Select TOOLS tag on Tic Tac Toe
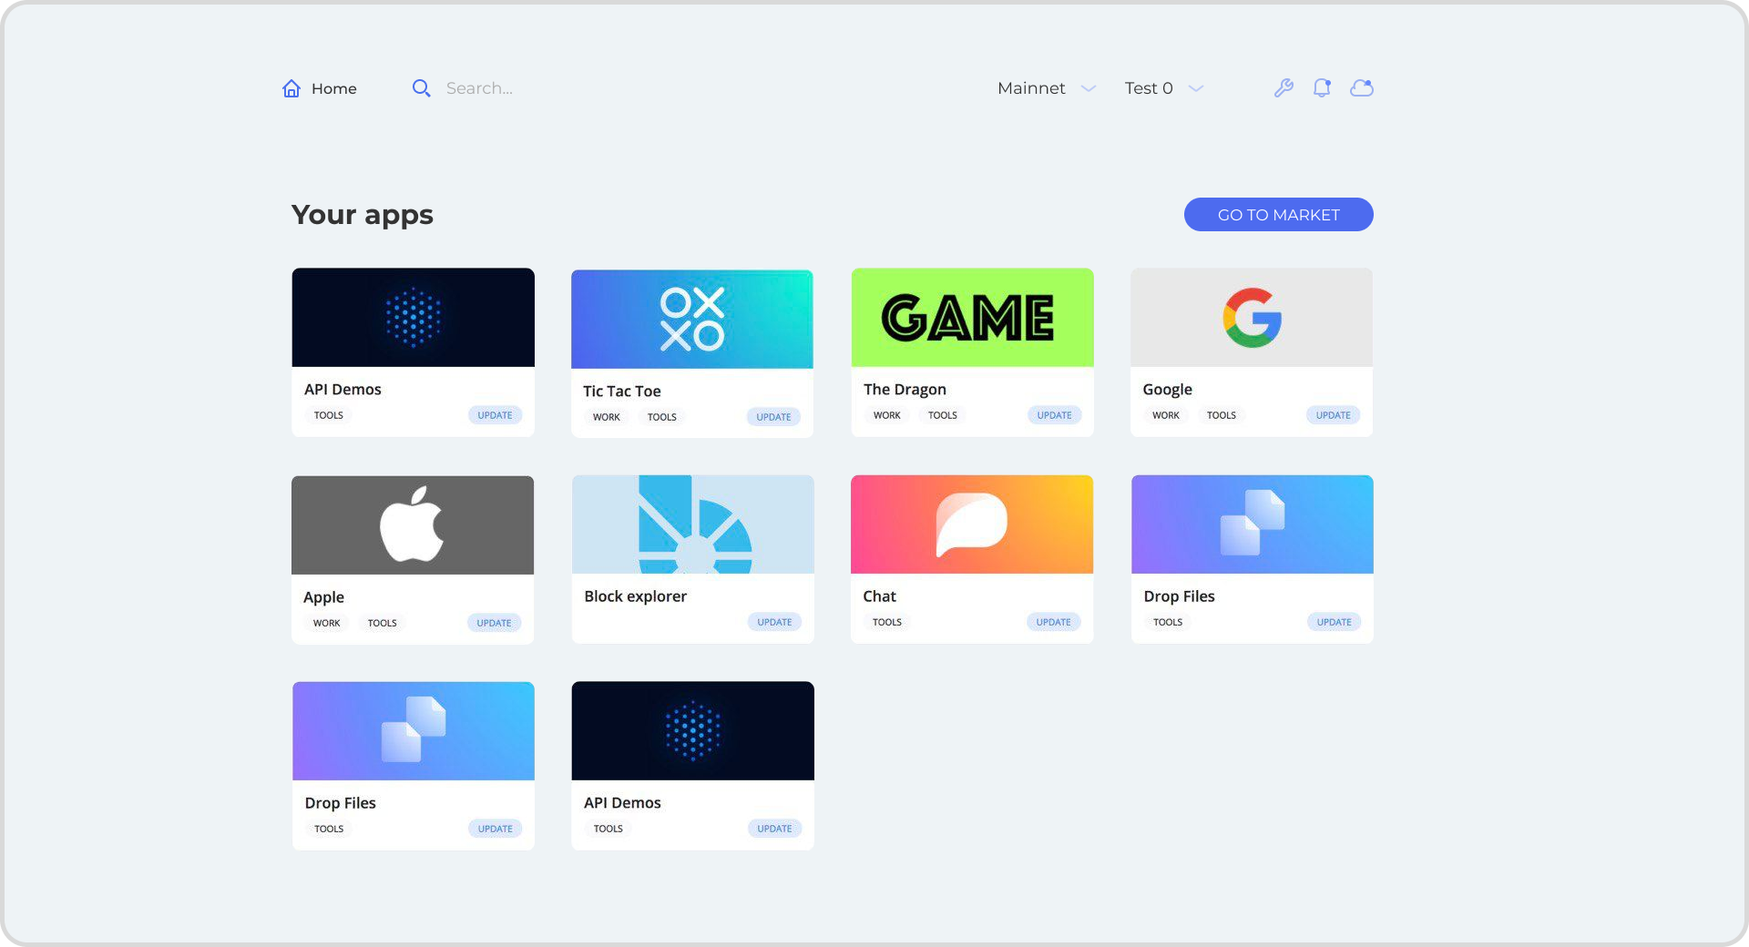This screenshot has width=1749, height=947. pos(662,417)
